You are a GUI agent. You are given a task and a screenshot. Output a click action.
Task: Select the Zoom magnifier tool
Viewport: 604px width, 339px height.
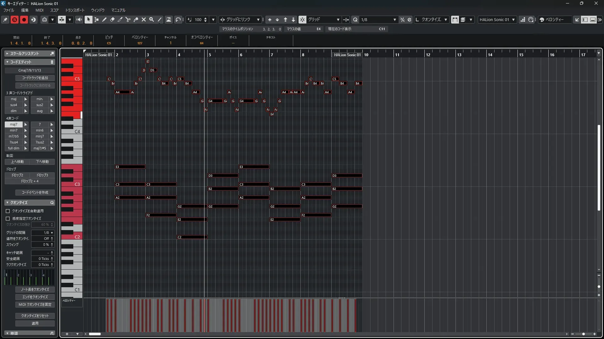click(152, 19)
